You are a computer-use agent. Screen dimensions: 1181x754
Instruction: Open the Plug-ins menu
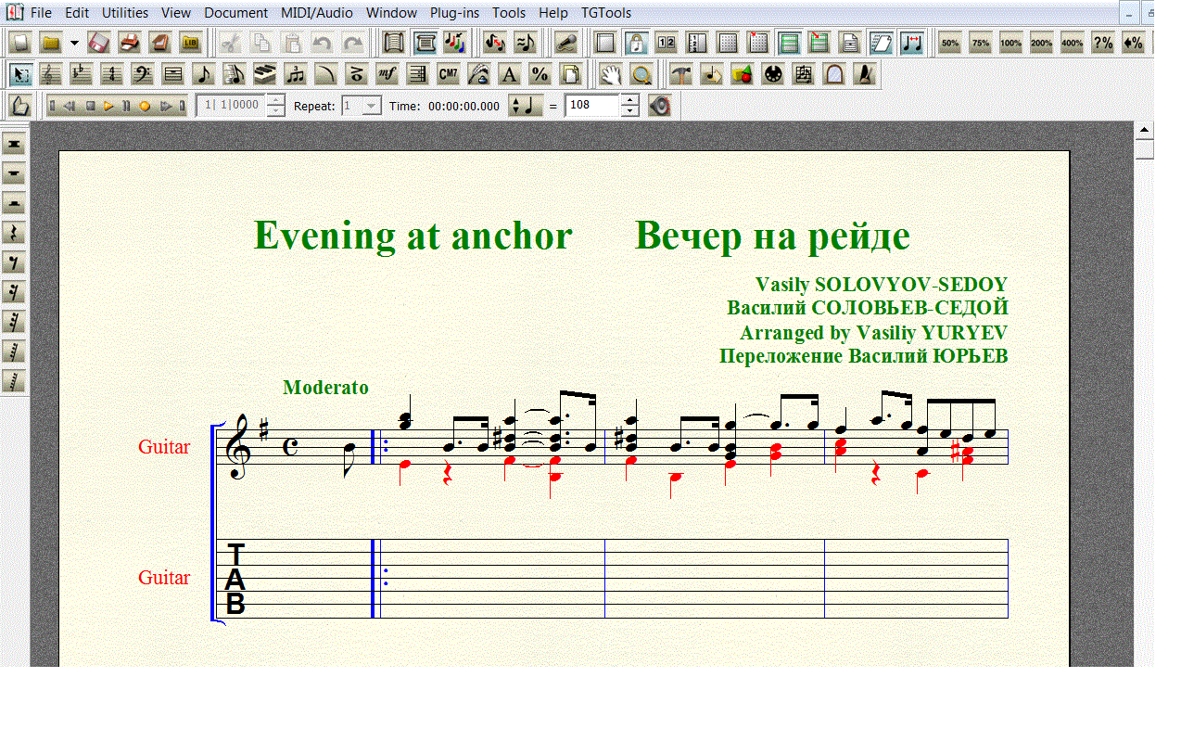point(454,13)
